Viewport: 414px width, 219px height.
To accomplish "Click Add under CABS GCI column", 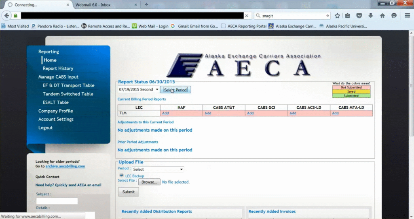I will tap(250, 113).
